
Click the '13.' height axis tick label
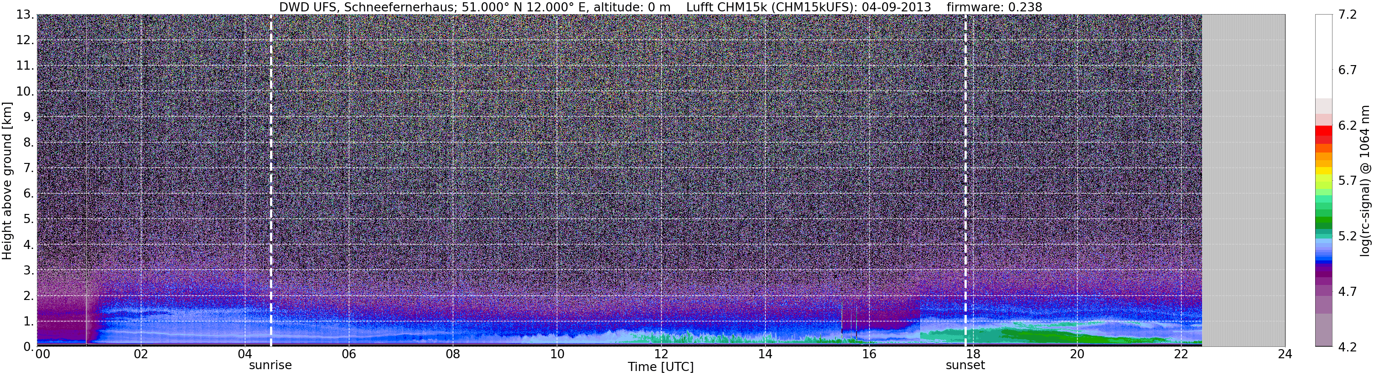[25, 15]
